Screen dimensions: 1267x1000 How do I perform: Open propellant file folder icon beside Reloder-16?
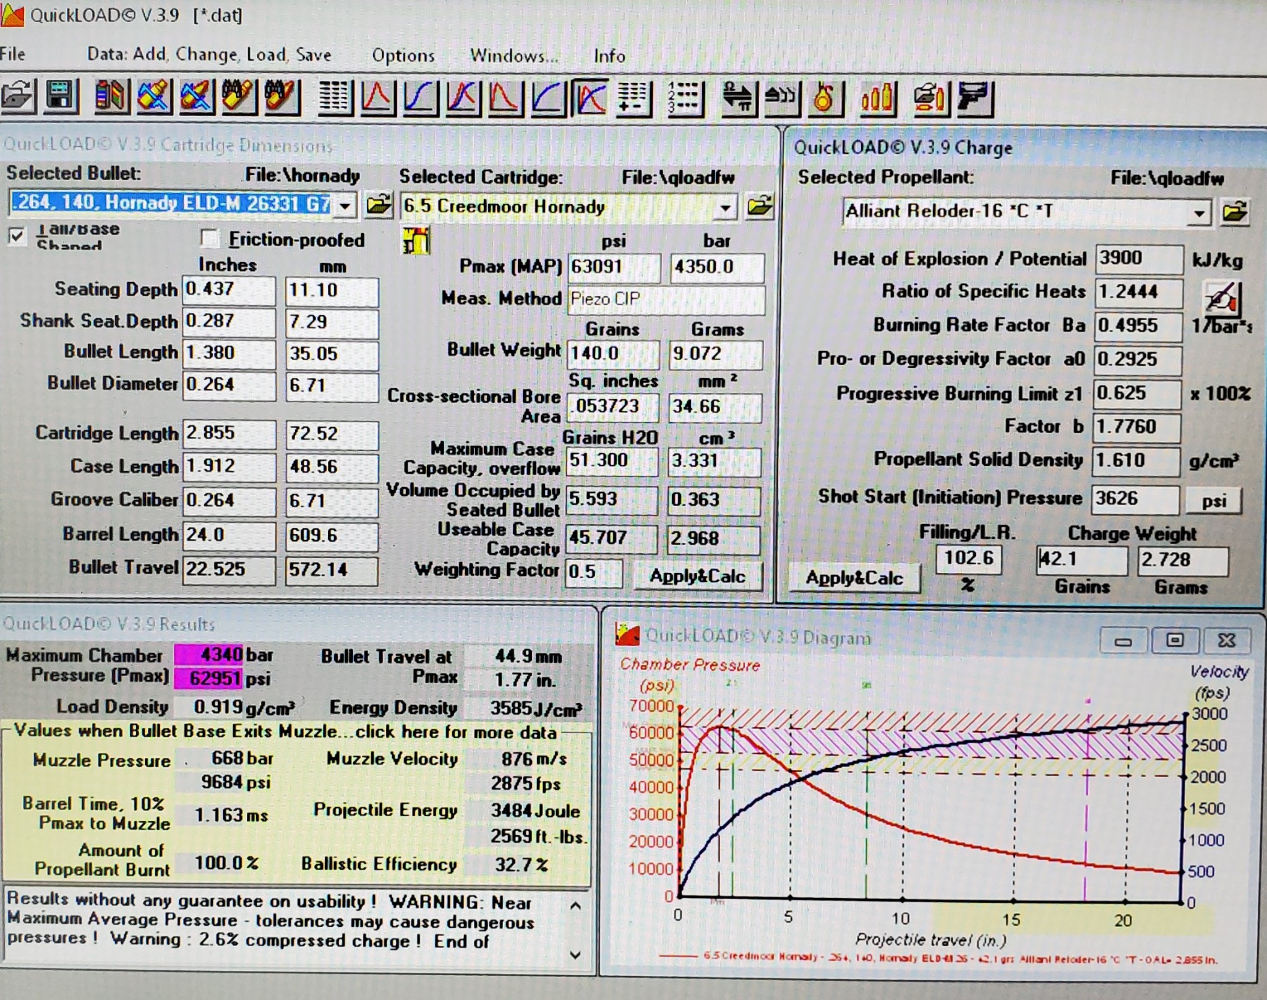1234,212
